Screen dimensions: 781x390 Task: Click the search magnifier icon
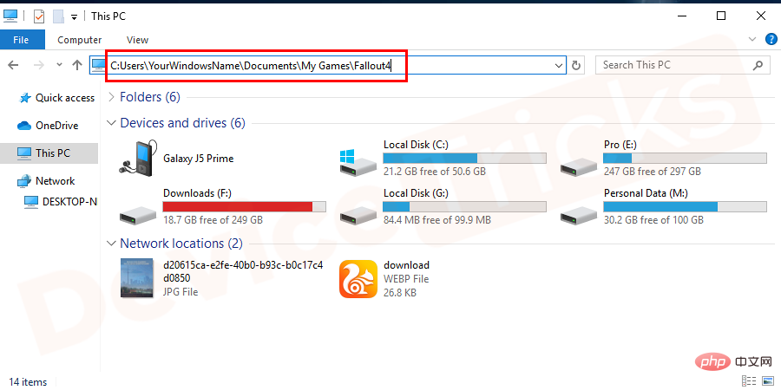tap(758, 65)
